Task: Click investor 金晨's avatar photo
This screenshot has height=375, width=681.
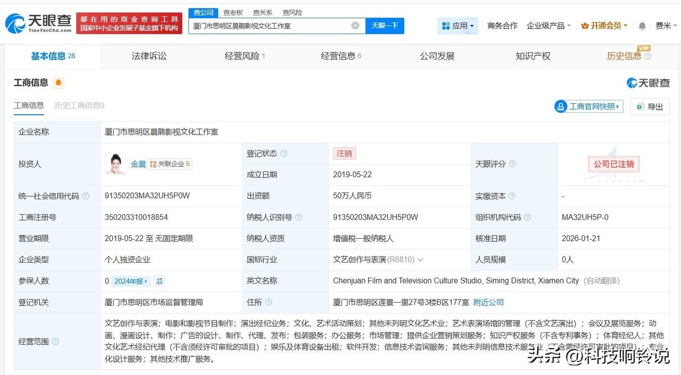Action: click(115, 164)
